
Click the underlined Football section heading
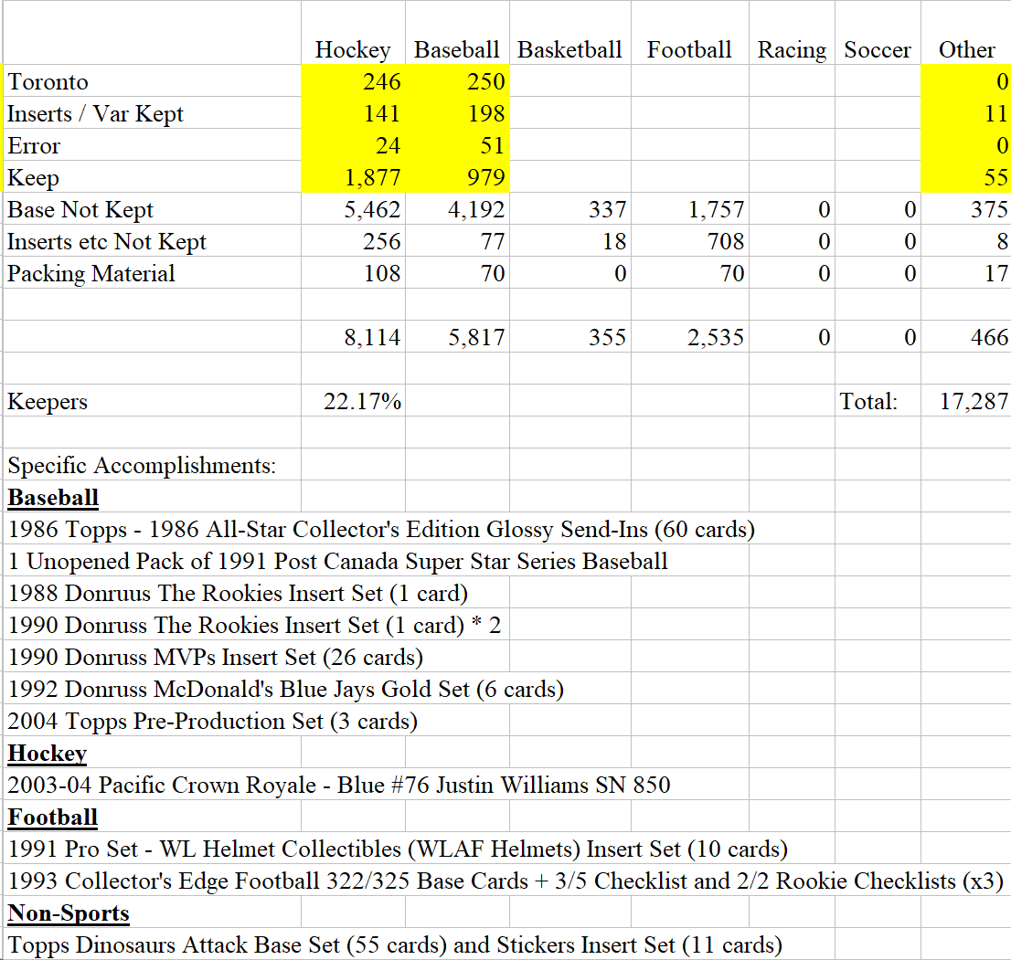pyautogui.click(x=52, y=817)
